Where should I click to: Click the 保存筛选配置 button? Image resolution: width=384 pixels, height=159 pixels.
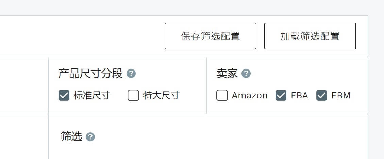click(x=211, y=36)
